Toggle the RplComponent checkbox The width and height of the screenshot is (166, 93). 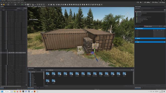pyautogui.click(x=137, y=21)
